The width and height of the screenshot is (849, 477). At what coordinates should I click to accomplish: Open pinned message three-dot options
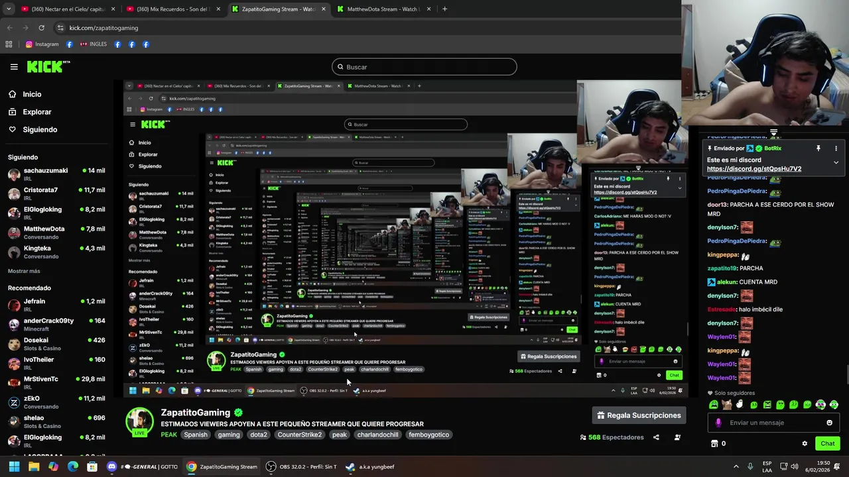[836, 148]
